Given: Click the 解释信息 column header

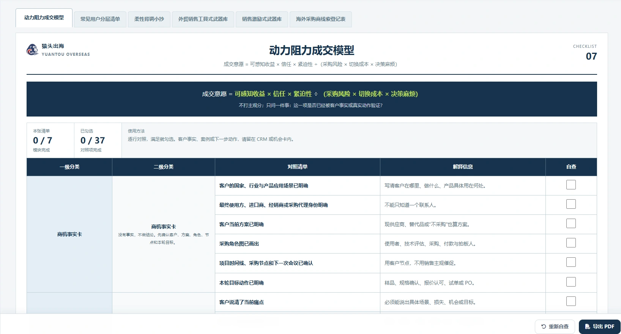Looking at the screenshot, I should [x=463, y=167].
